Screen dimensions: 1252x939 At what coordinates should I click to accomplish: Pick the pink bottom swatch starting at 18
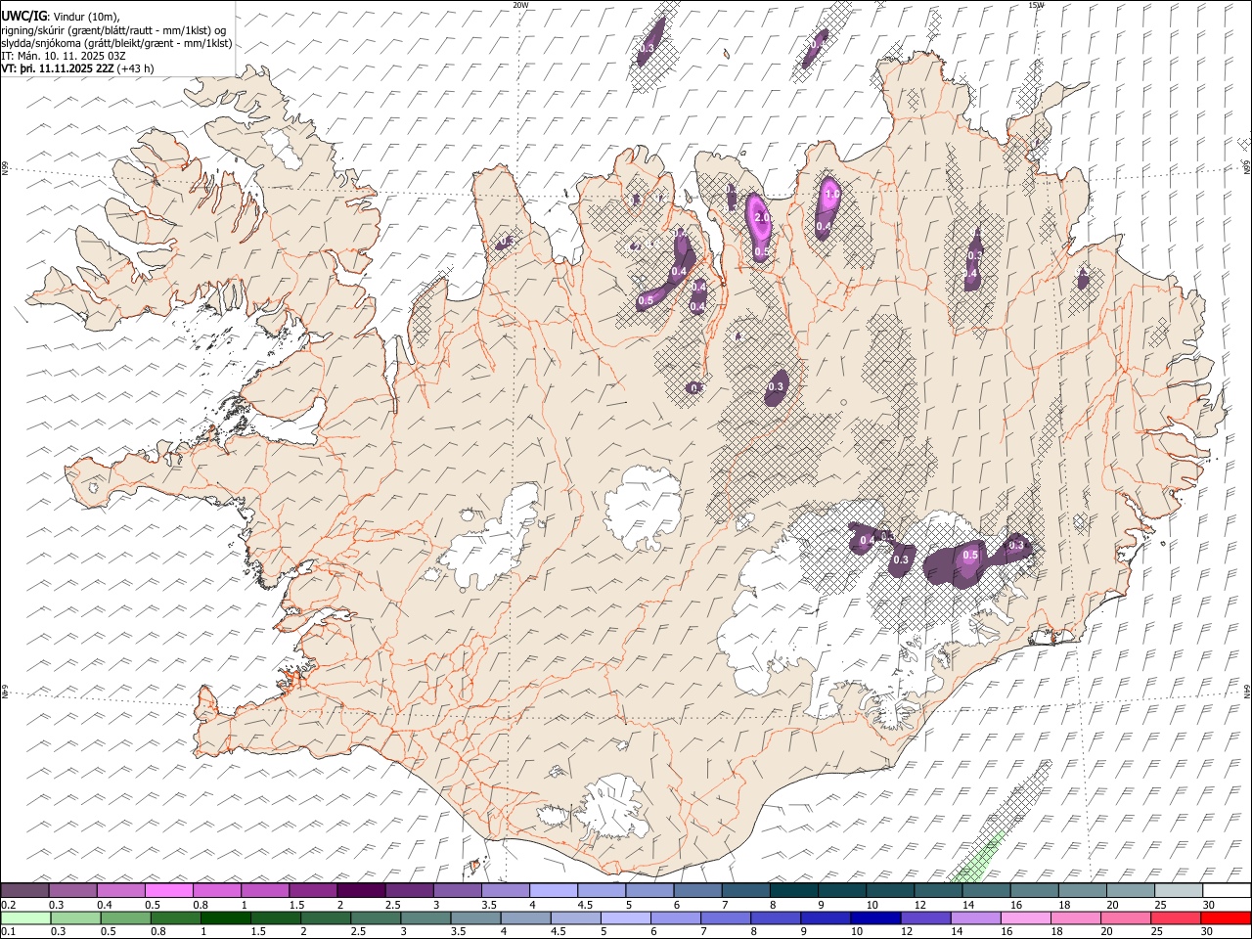tap(1076, 917)
